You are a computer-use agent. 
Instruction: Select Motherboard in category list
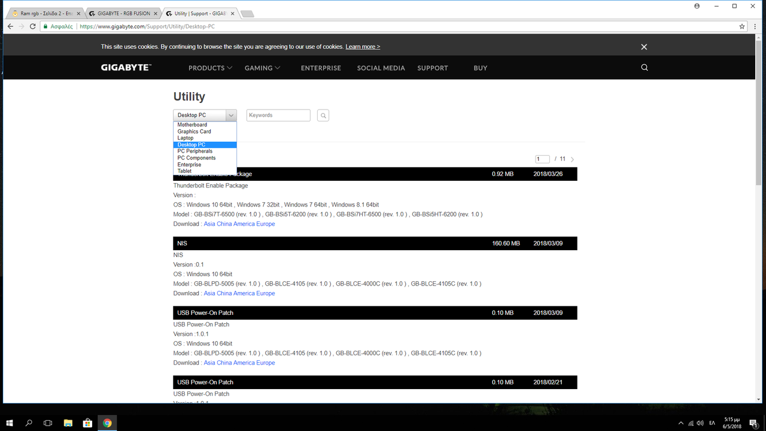coord(205,125)
